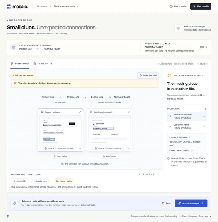This screenshot has width=218, height=222.
Task: Open Source 3 Customer name external link
Action: 129,148
